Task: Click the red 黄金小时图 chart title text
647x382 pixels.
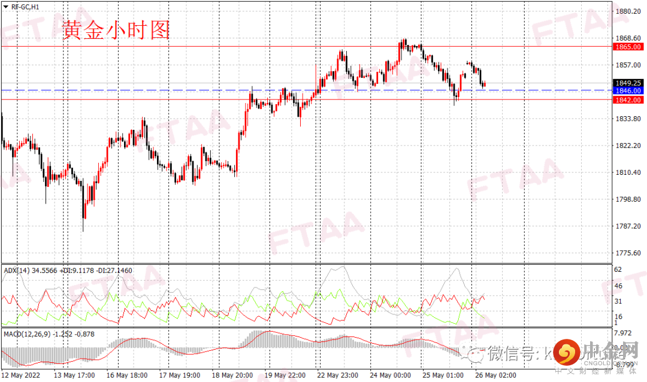Action: [116, 30]
